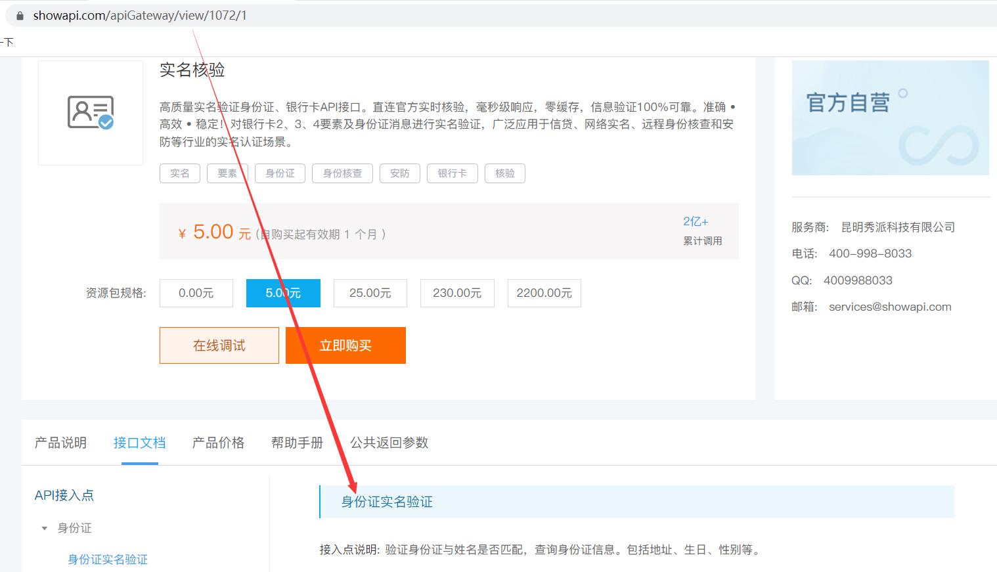Click the ID card product thumbnail icon
Image resolution: width=997 pixels, height=572 pixels.
90,112
